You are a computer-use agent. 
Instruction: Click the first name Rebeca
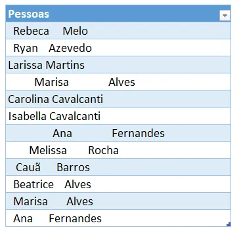pos(31,31)
